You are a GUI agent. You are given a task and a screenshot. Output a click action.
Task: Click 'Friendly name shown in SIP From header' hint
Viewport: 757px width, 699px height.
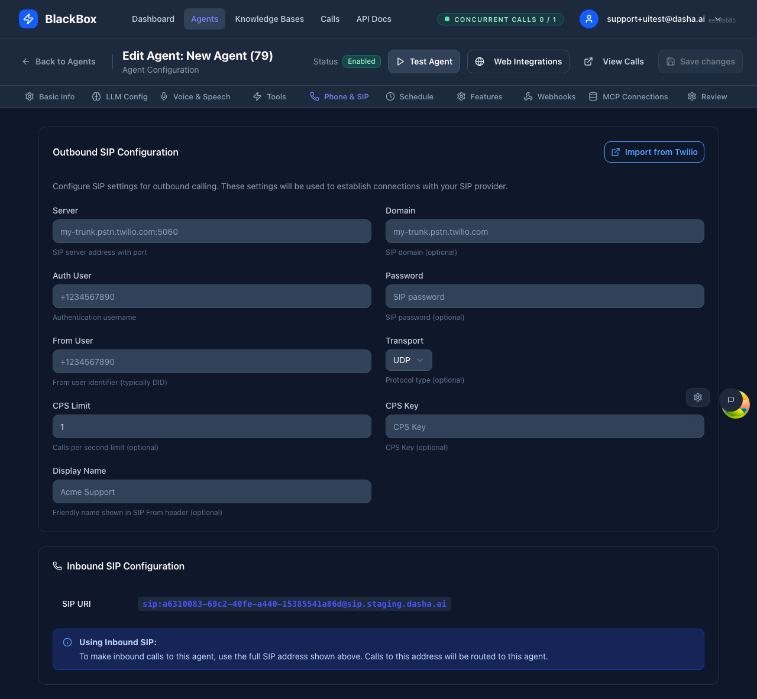click(x=137, y=513)
